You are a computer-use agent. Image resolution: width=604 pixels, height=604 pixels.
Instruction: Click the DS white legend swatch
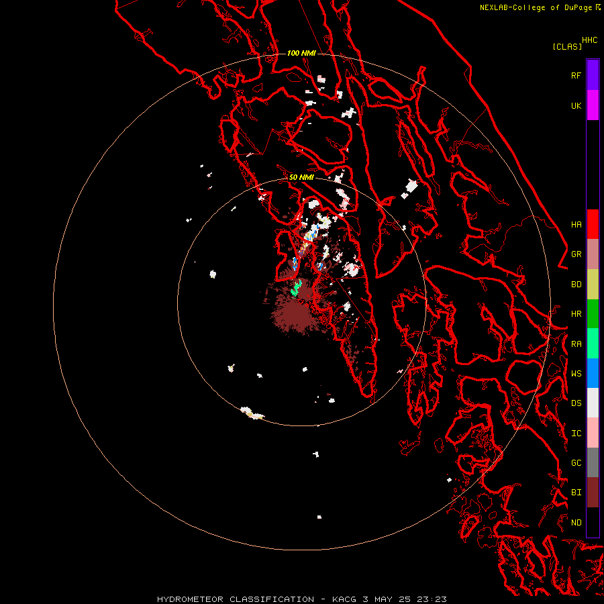tap(593, 403)
